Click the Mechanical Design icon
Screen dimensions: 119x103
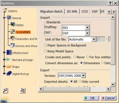click(9, 59)
